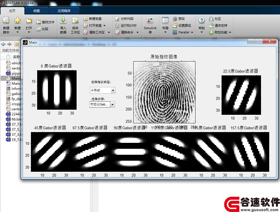Viewport: 280px width, 212px height.
Task: Click Compare (比较) icon
Action: pos(38,29)
